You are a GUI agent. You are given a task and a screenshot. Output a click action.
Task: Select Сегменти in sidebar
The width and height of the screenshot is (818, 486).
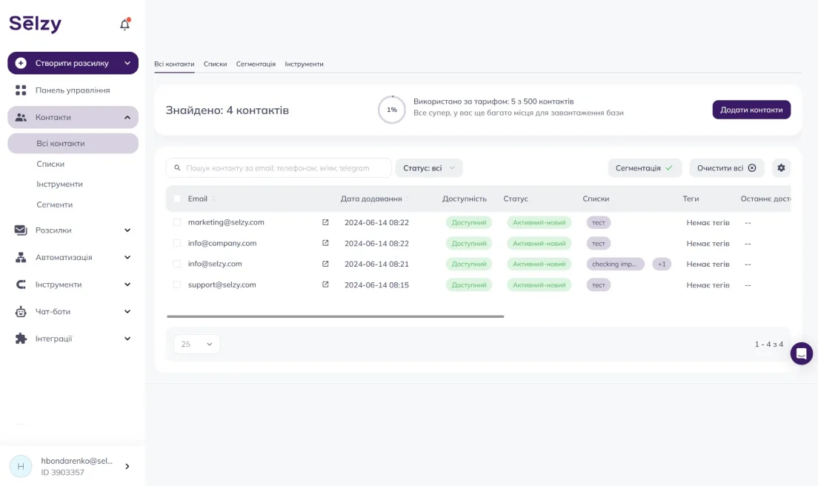tap(55, 204)
